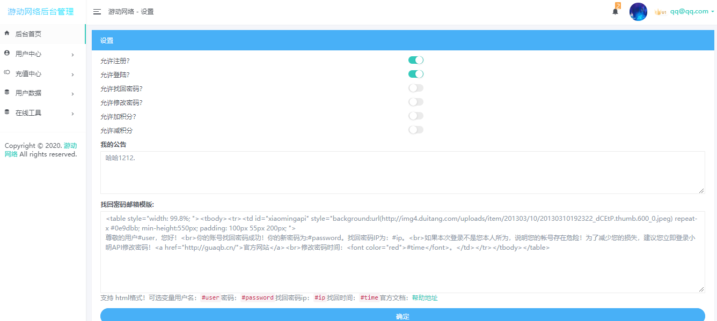Click the 确定 confirm button
This screenshot has width=717, height=321.
click(x=403, y=315)
